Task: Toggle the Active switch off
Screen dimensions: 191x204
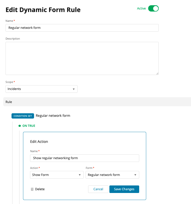Action: [x=153, y=9]
